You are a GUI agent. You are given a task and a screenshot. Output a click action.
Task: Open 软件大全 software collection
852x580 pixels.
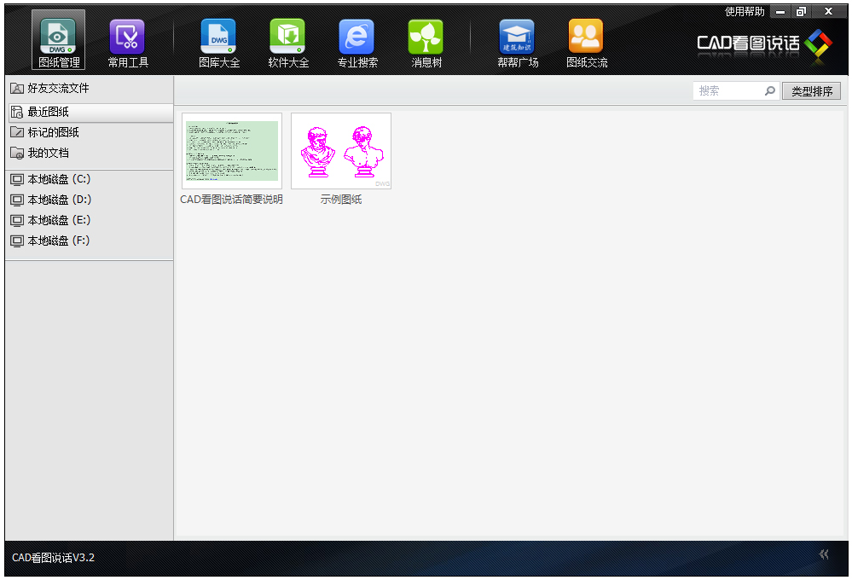point(288,43)
